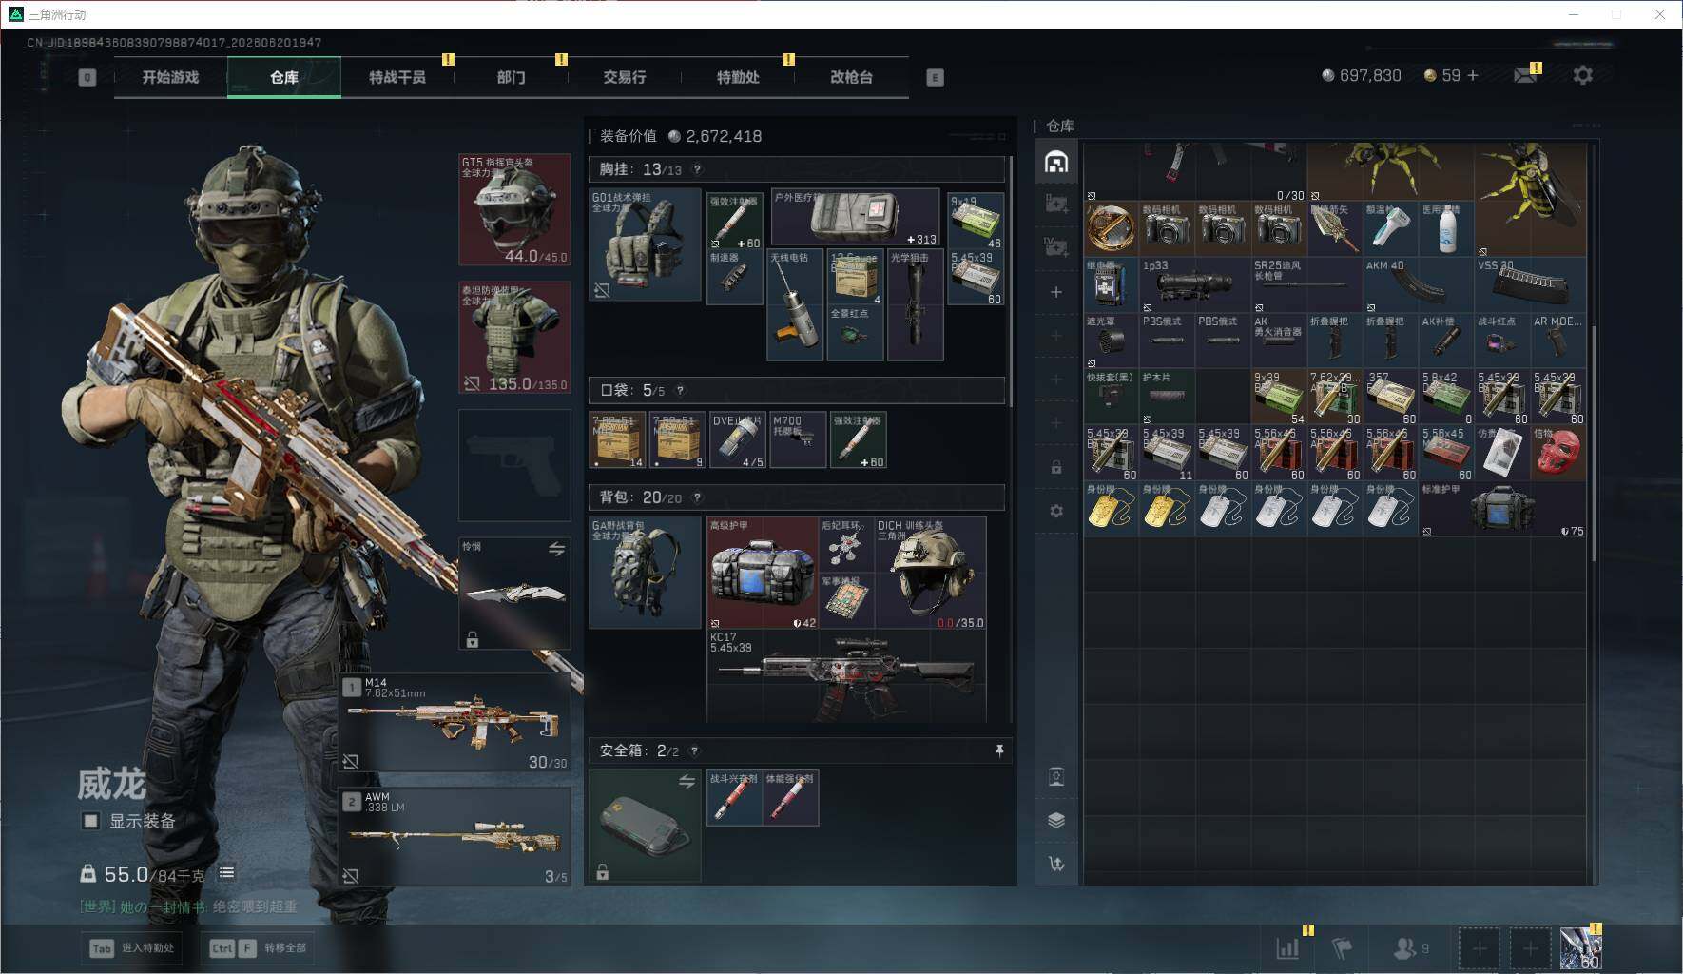
Task: Switch to the 开始游戏 tab
Action: click(x=170, y=77)
